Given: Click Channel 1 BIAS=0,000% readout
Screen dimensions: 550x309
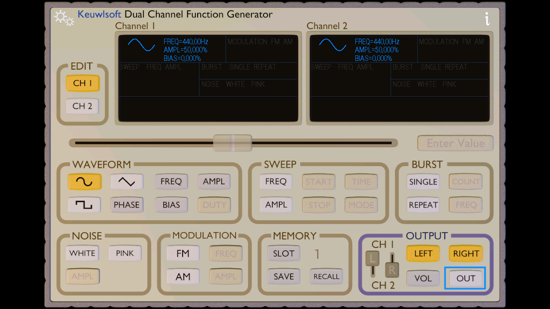Looking at the screenshot, I should 182,58.
